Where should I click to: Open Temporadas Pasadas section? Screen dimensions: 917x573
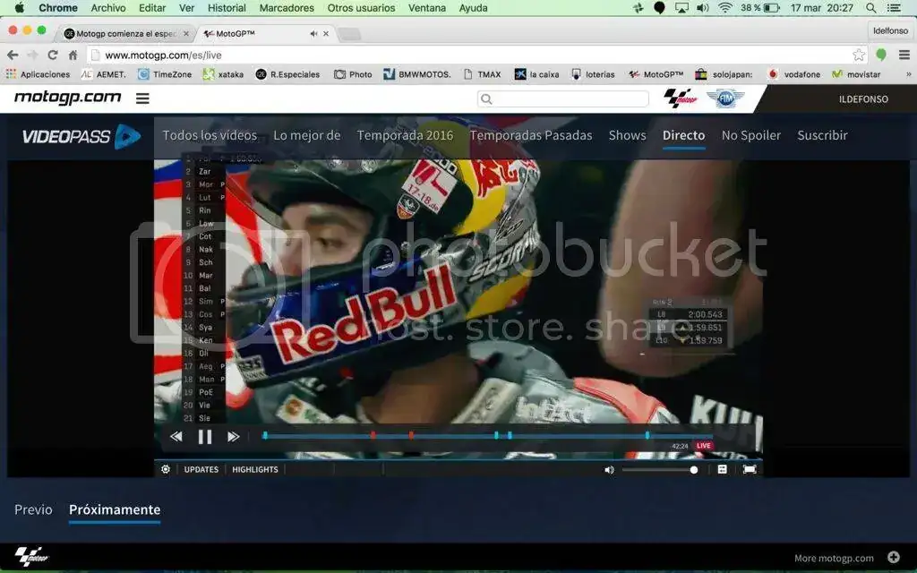click(531, 136)
